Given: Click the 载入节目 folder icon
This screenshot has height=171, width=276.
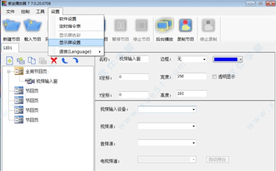Looking at the screenshot, I should (x=33, y=25).
